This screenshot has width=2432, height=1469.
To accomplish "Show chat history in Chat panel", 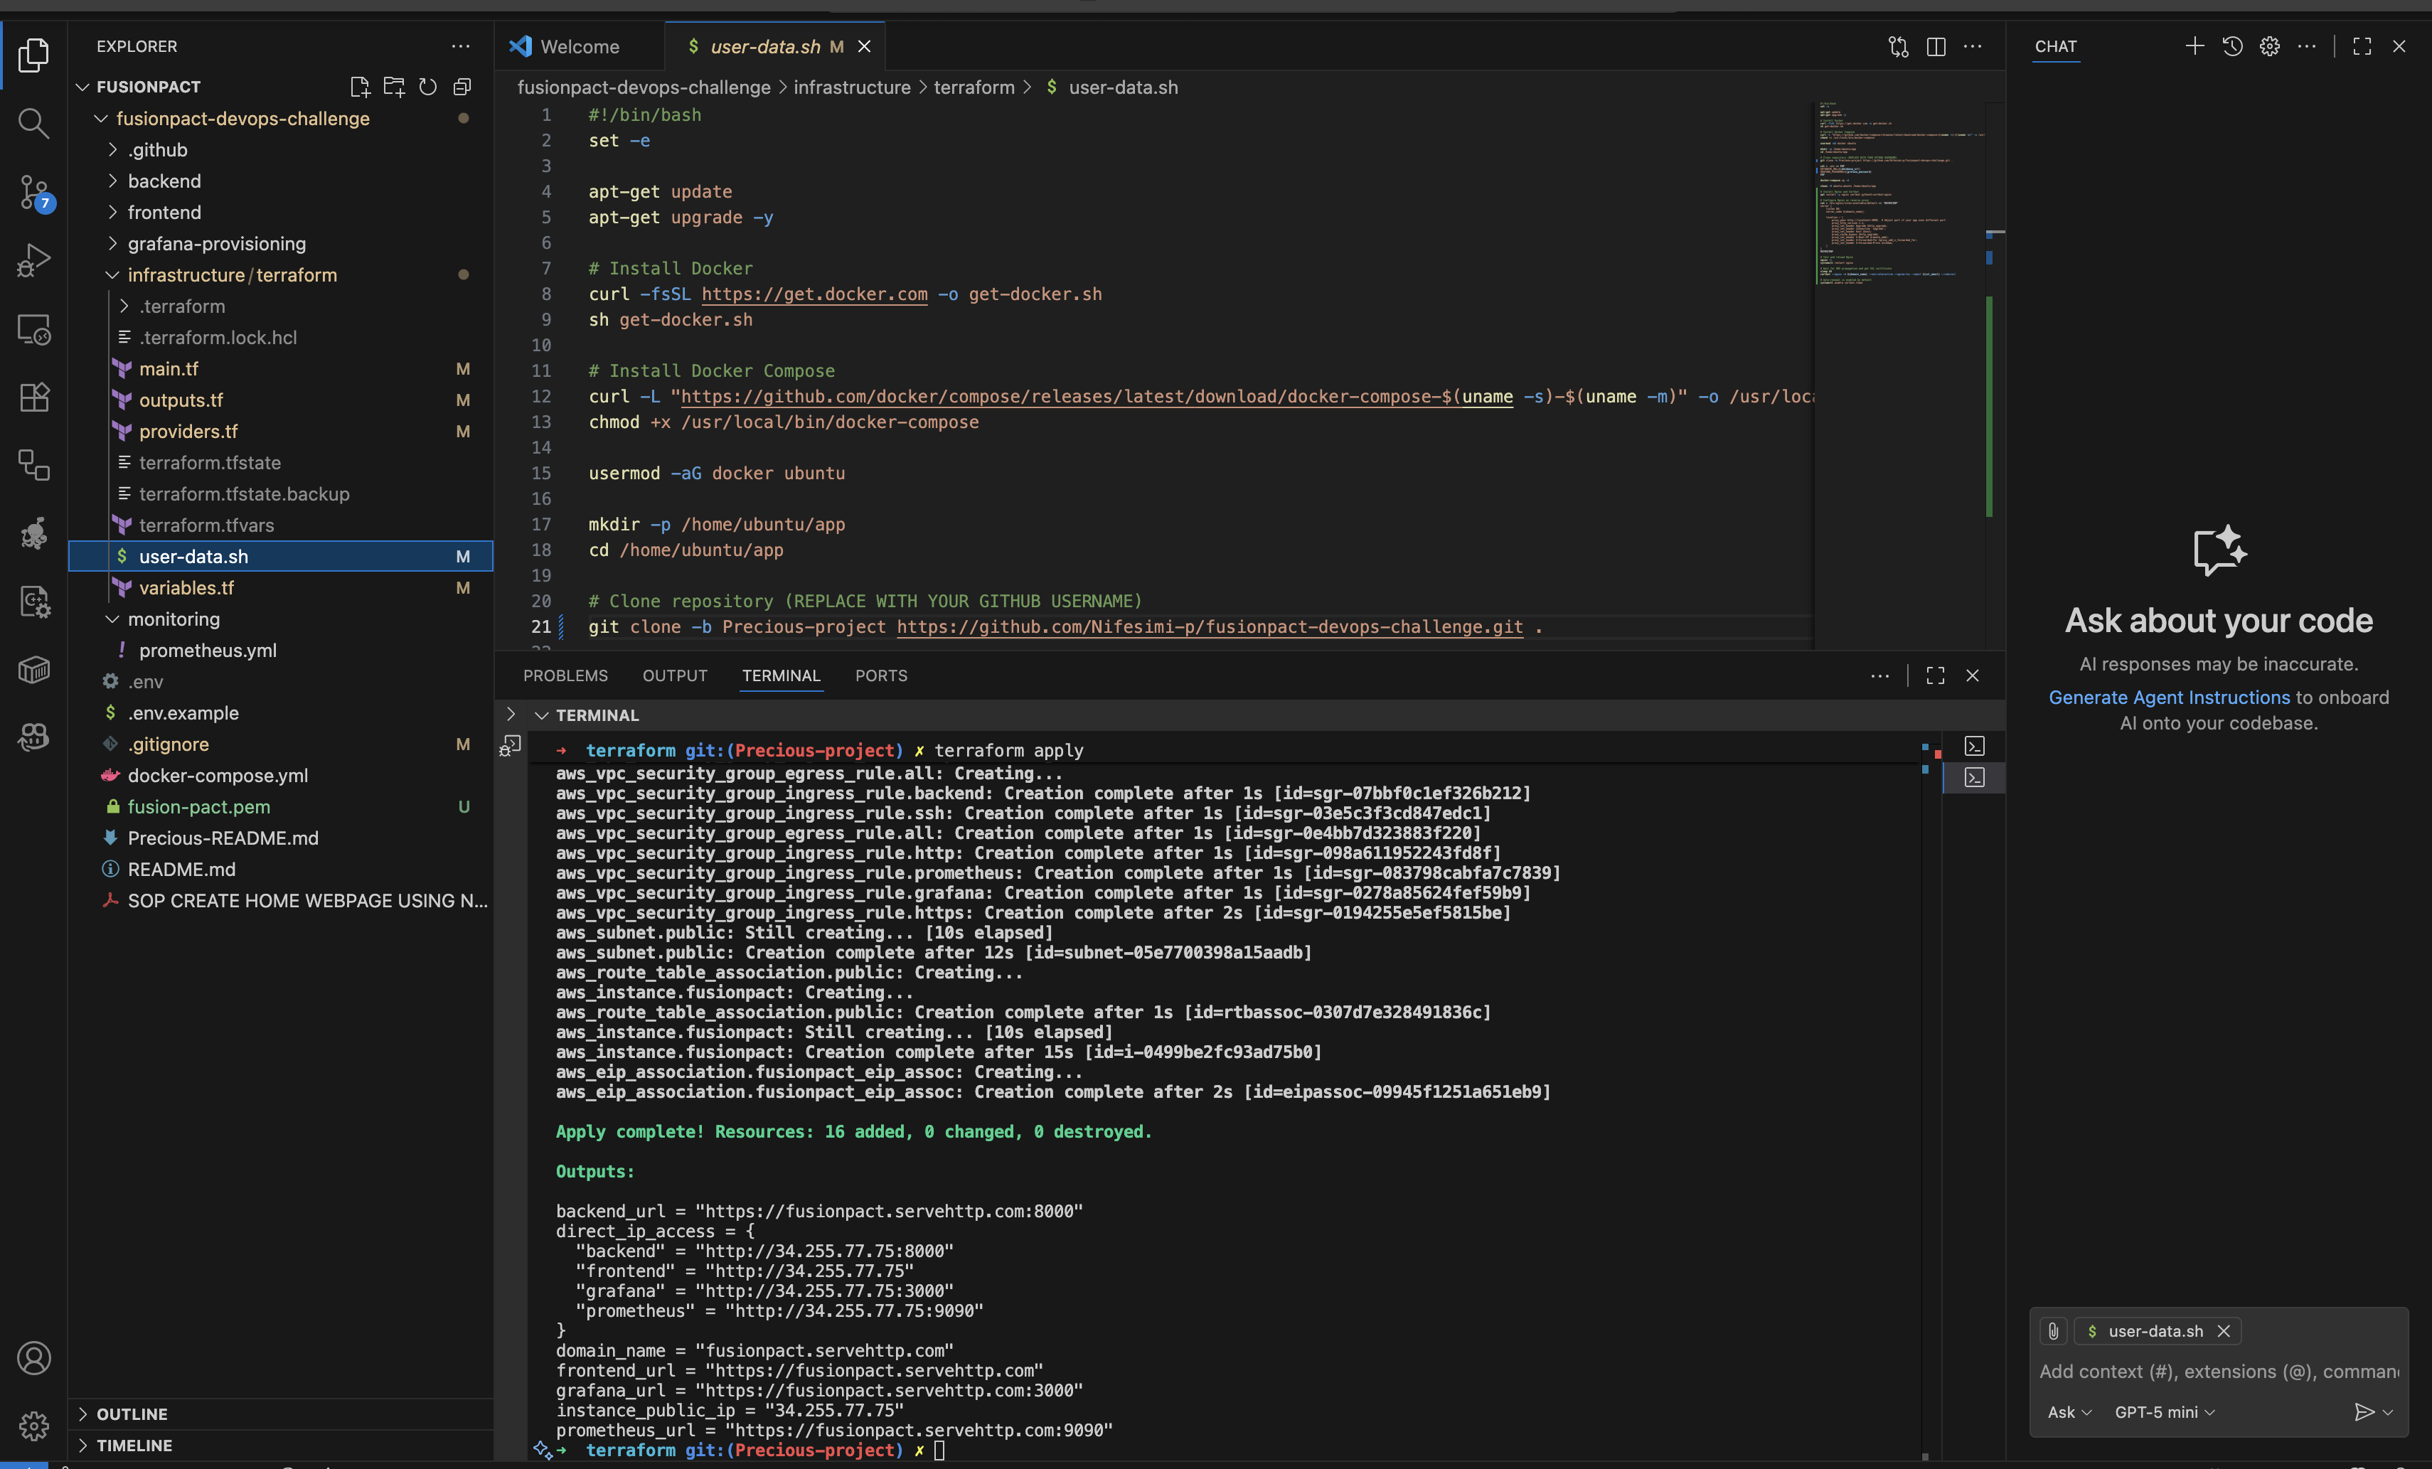I will [x=2231, y=46].
